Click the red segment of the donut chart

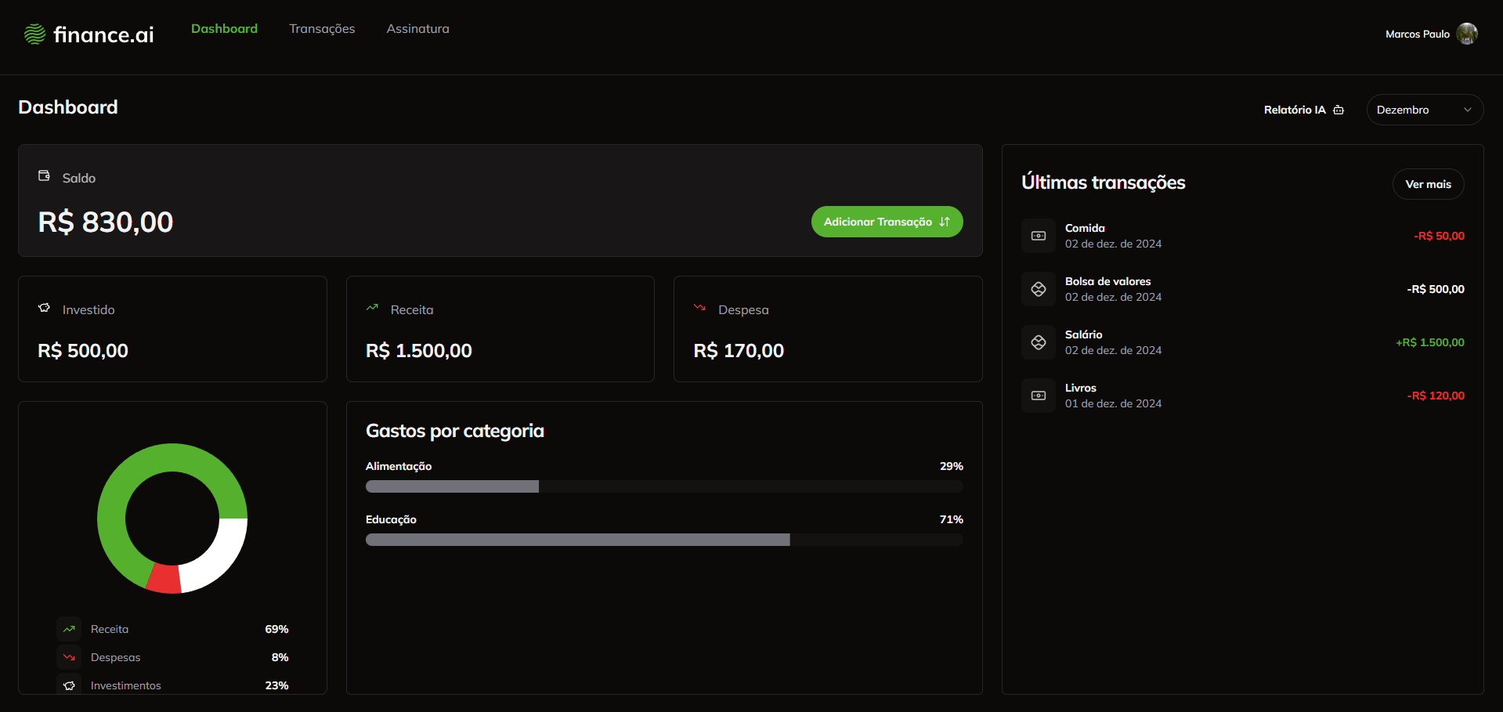coord(164,579)
